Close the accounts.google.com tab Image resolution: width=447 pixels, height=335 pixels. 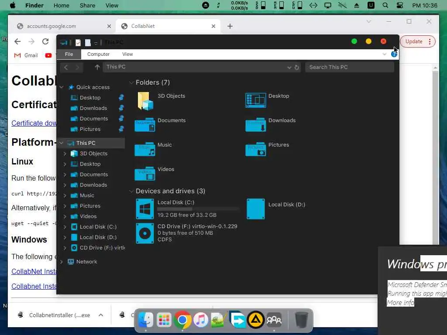coord(109,26)
